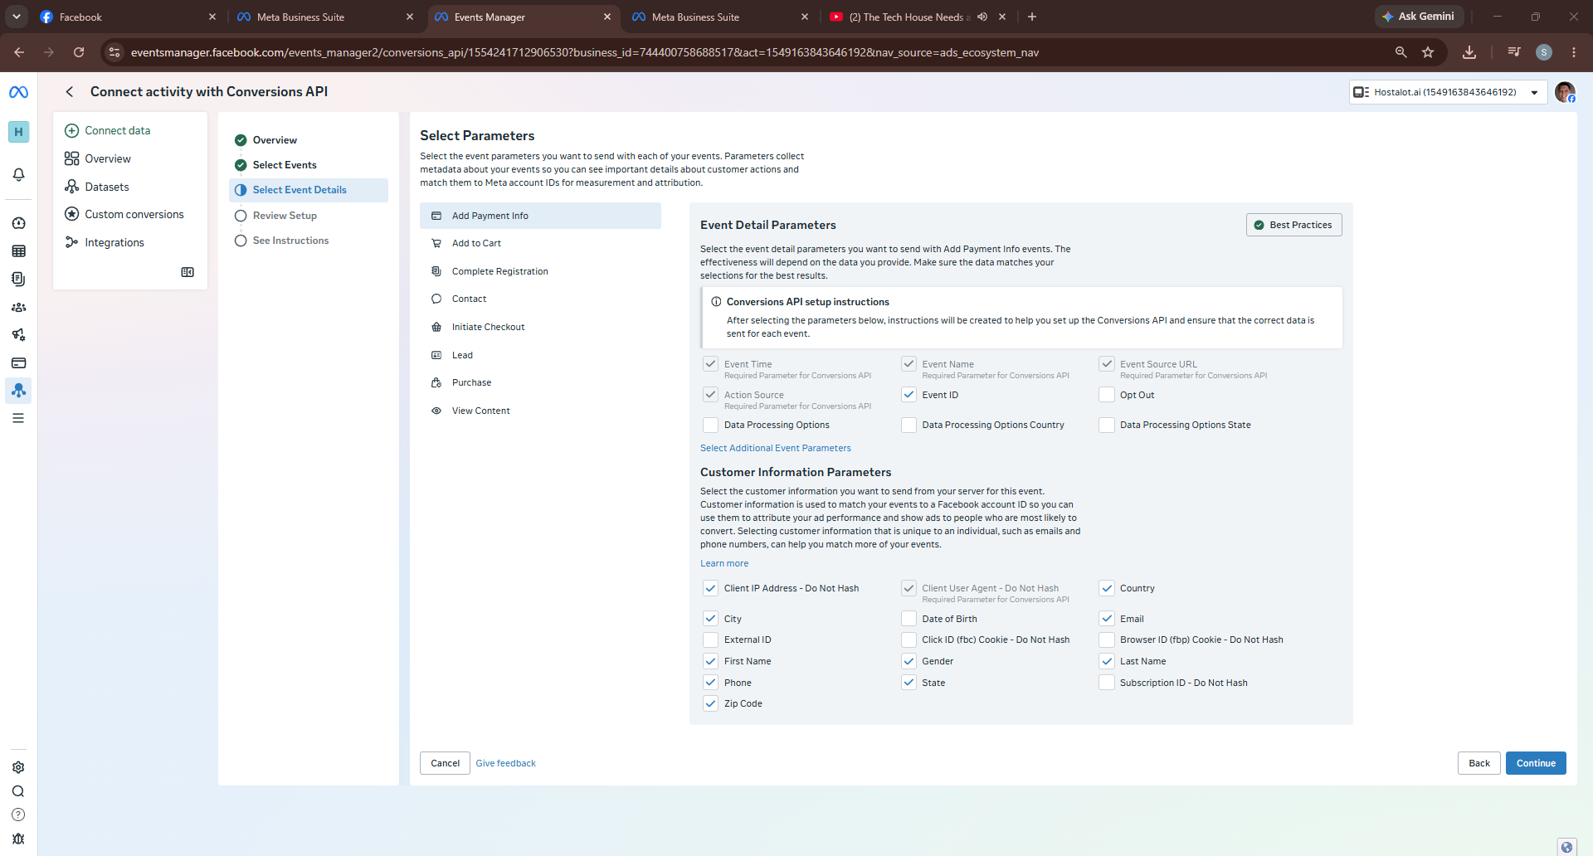The image size is (1593, 856).
Task: Click the Give feedback link
Action: coord(505,763)
